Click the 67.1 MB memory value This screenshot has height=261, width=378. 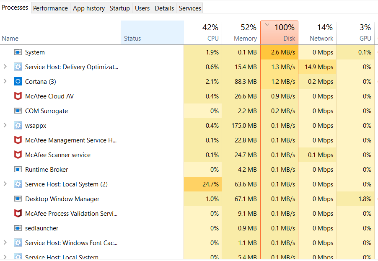tap(241, 199)
